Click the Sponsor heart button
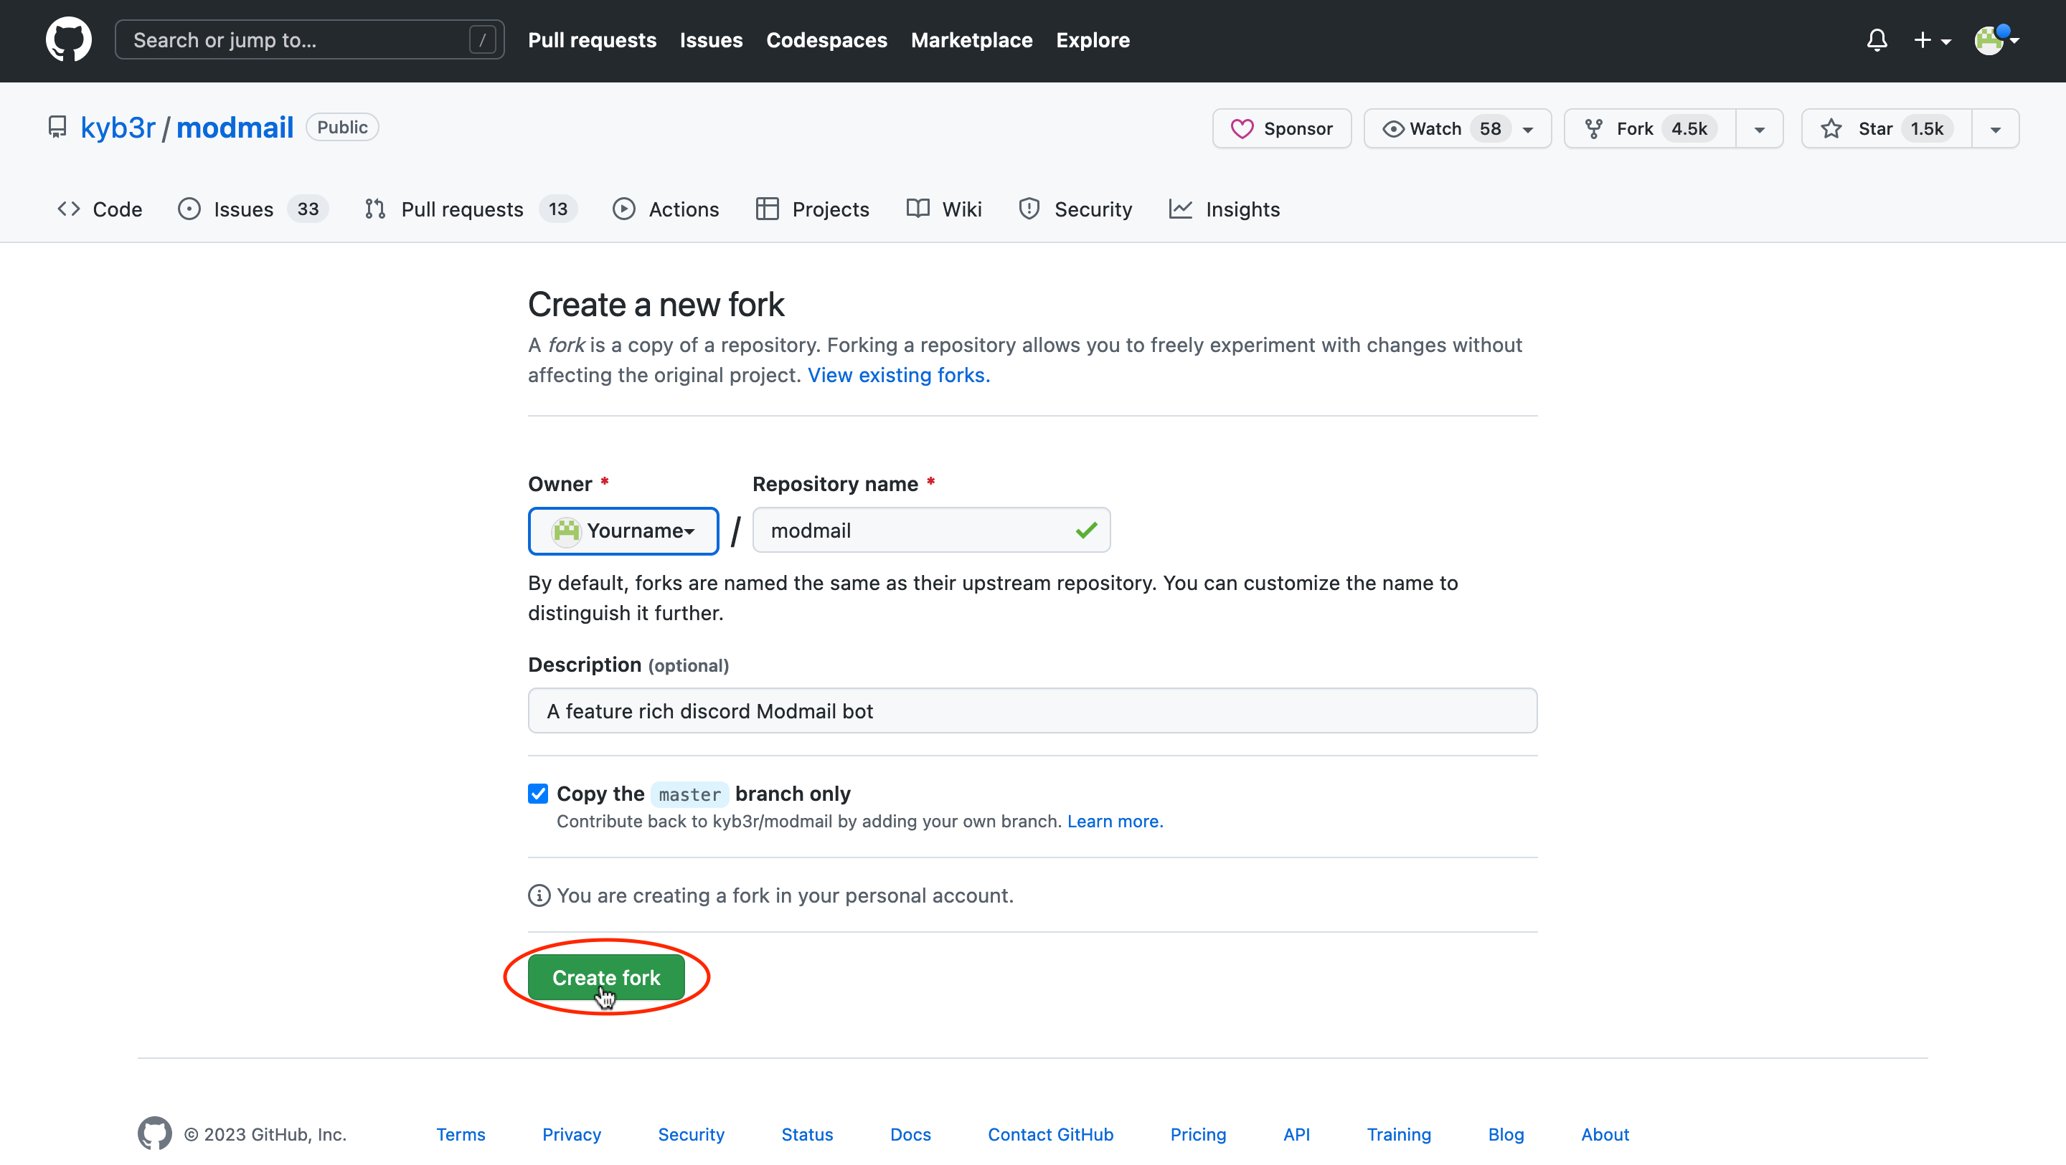Viewport: 2066px width, 1165px height. tap(1280, 128)
